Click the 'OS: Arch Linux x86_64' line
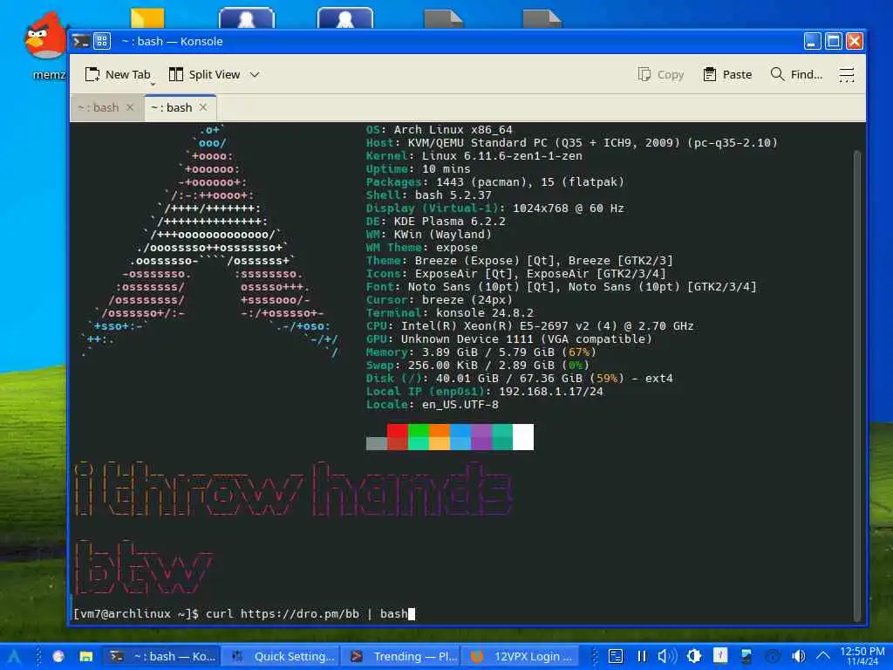Image resolution: width=893 pixels, height=670 pixels. tap(440, 129)
